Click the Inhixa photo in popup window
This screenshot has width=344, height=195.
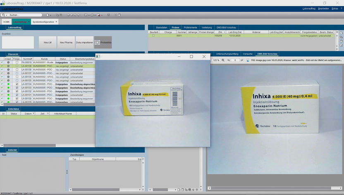[153, 103]
